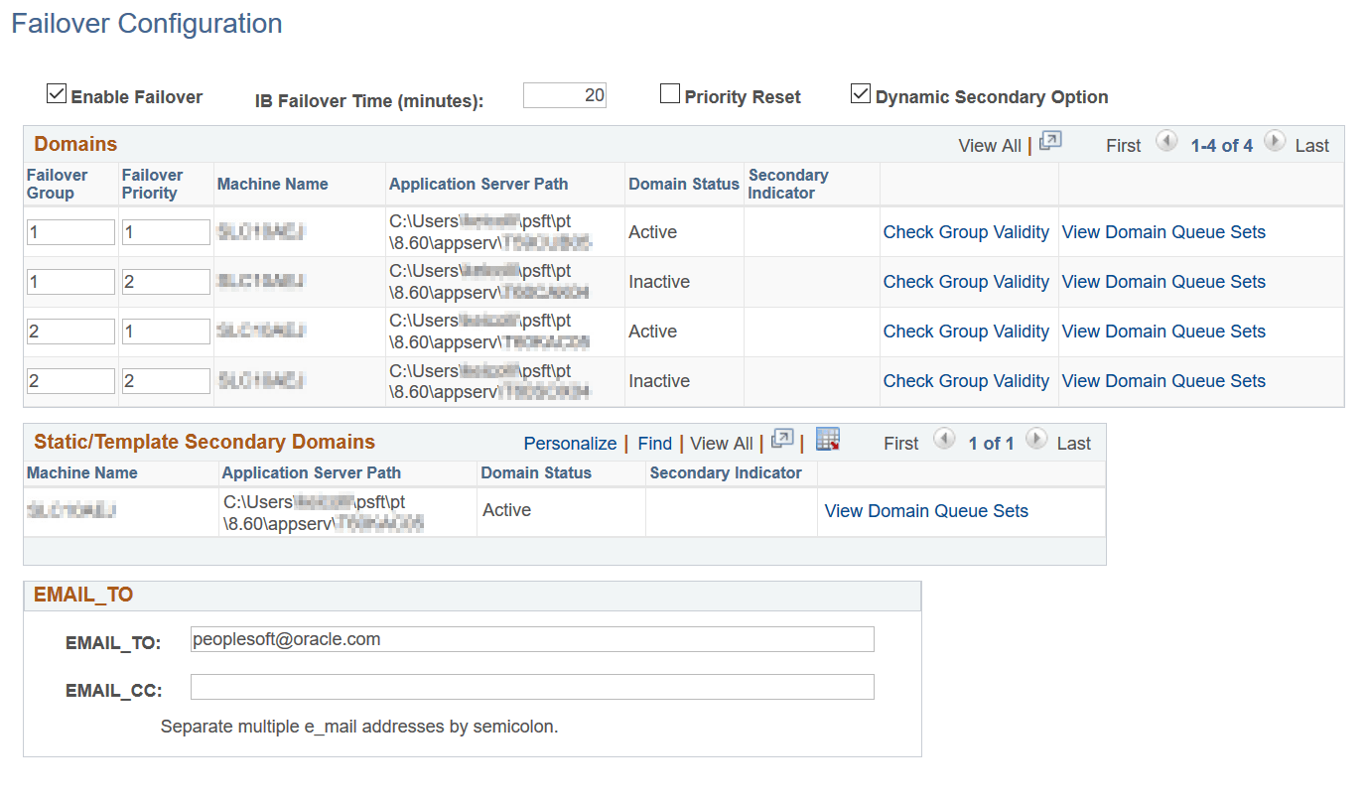View Domain Queue Sets for the static secondary domain
The width and height of the screenshot is (1368, 800).
tap(925, 510)
